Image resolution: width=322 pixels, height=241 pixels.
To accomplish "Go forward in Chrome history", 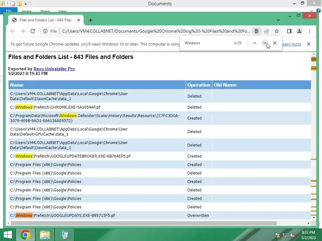I will 23,31.
